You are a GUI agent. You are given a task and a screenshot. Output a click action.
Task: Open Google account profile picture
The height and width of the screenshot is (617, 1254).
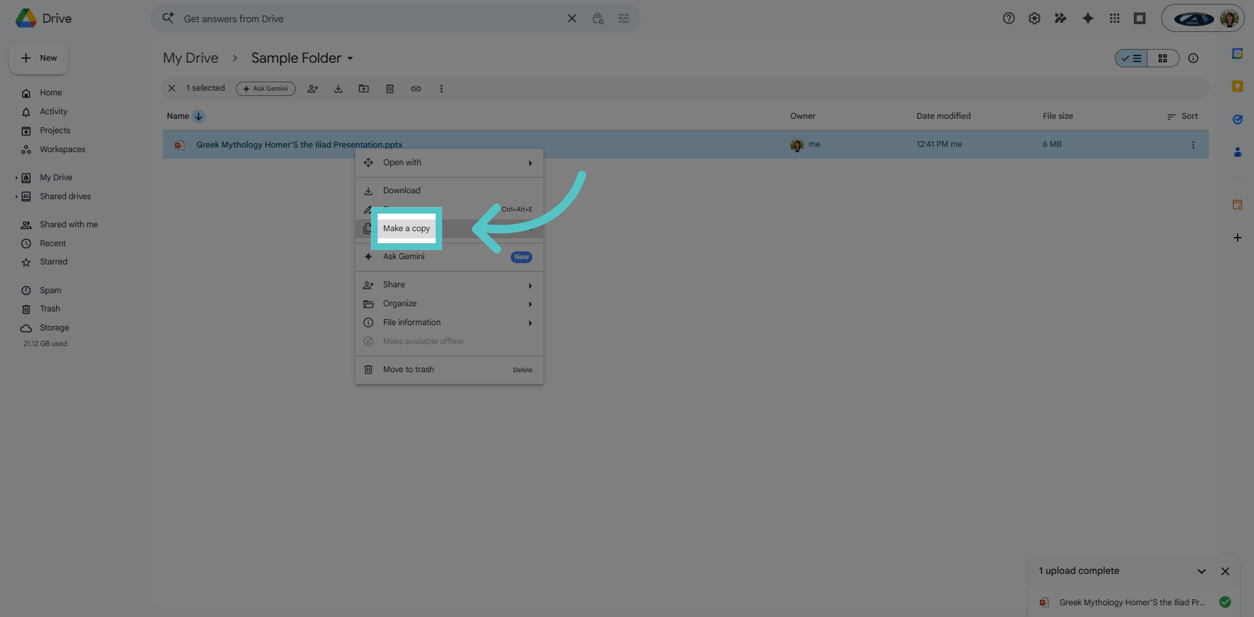[x=1229, y=18]
